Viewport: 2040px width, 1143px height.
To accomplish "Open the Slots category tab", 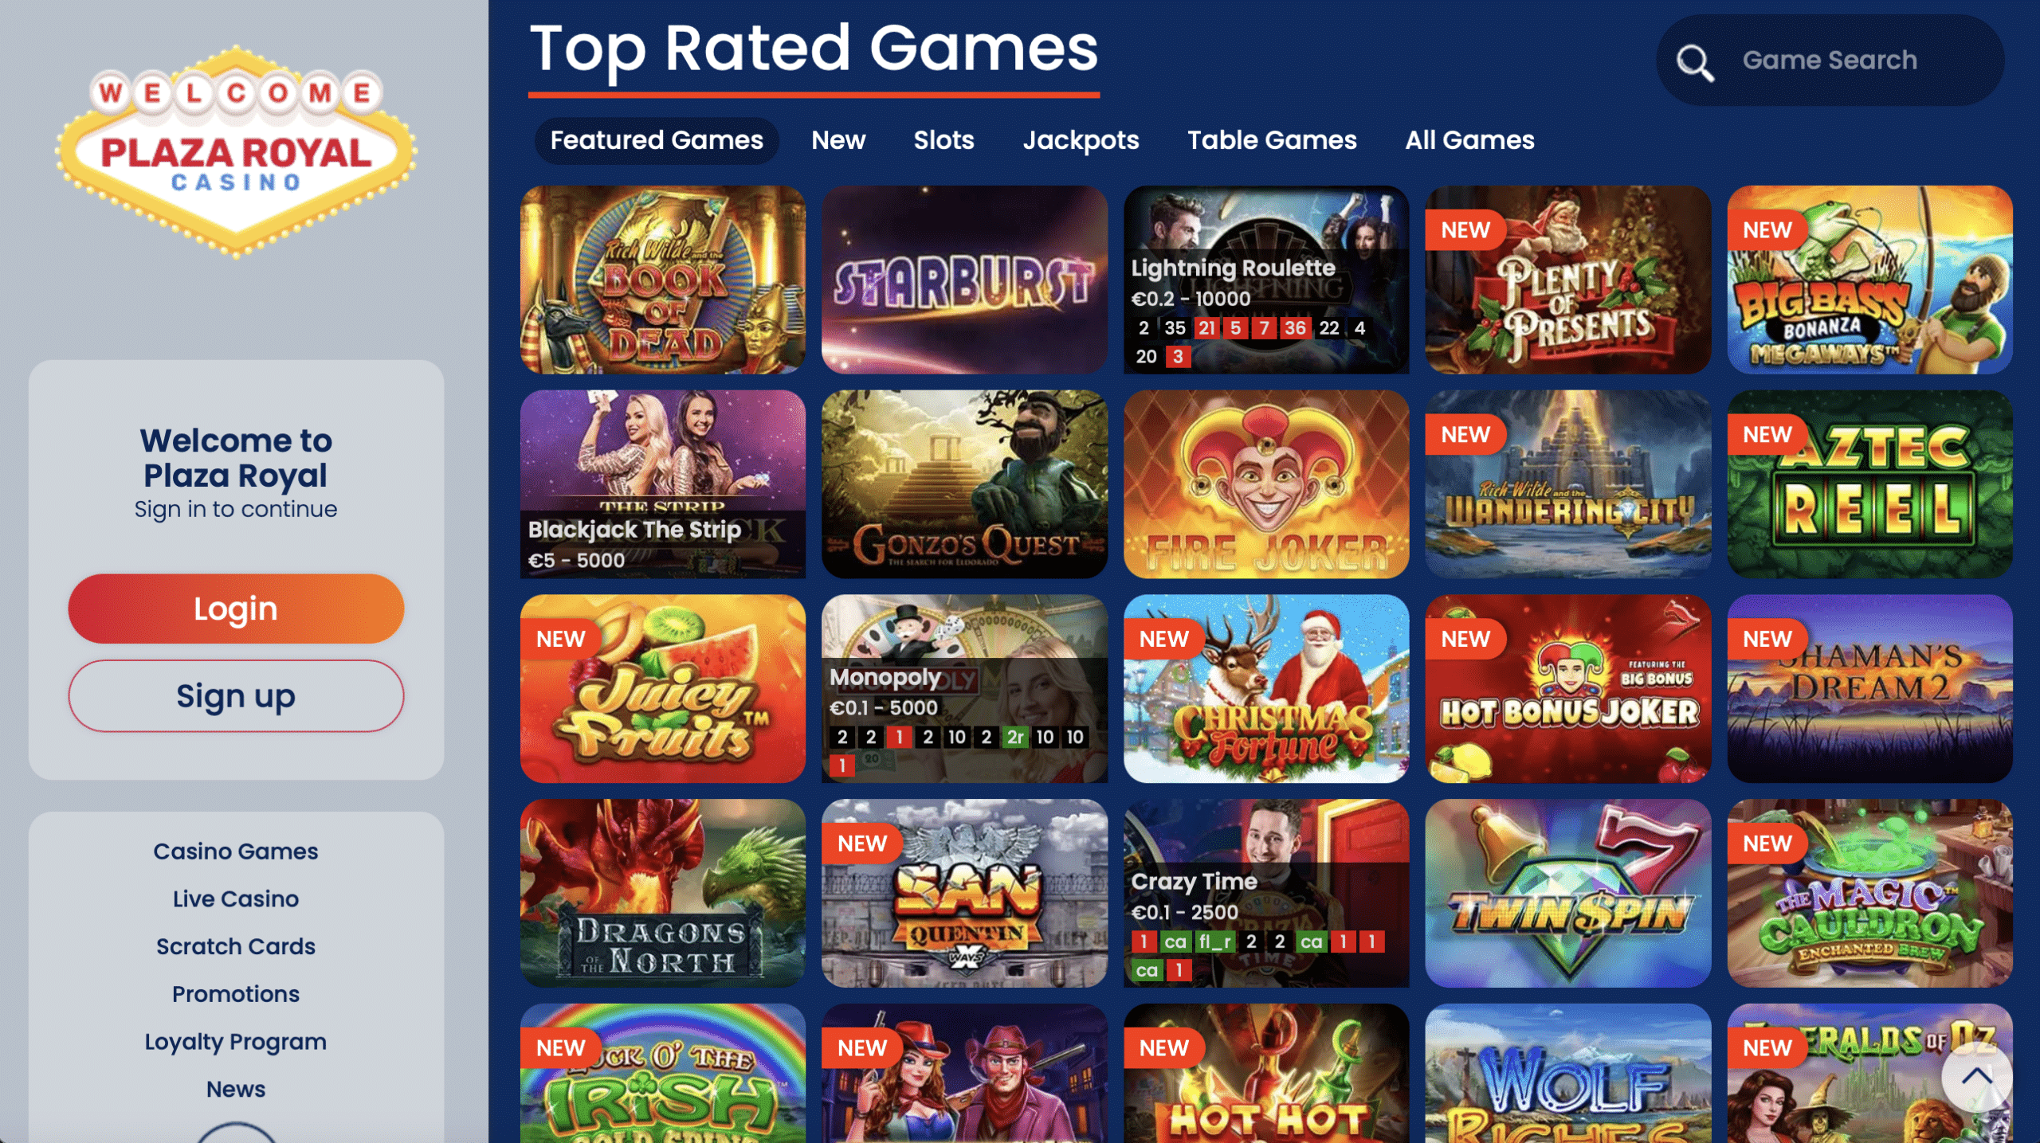I will tap(943, 140).
